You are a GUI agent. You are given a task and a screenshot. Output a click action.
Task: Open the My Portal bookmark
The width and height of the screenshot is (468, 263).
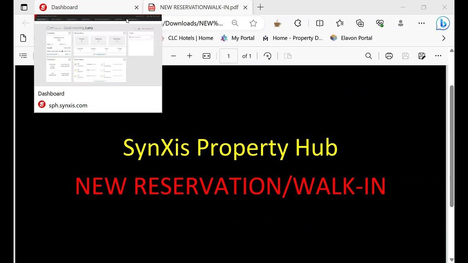pyautogui.click(x=238, y=38)
